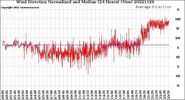This screenshot has width=185, height=100.
Task: Click the 23:55 time label
Action: tap(169, 95)
